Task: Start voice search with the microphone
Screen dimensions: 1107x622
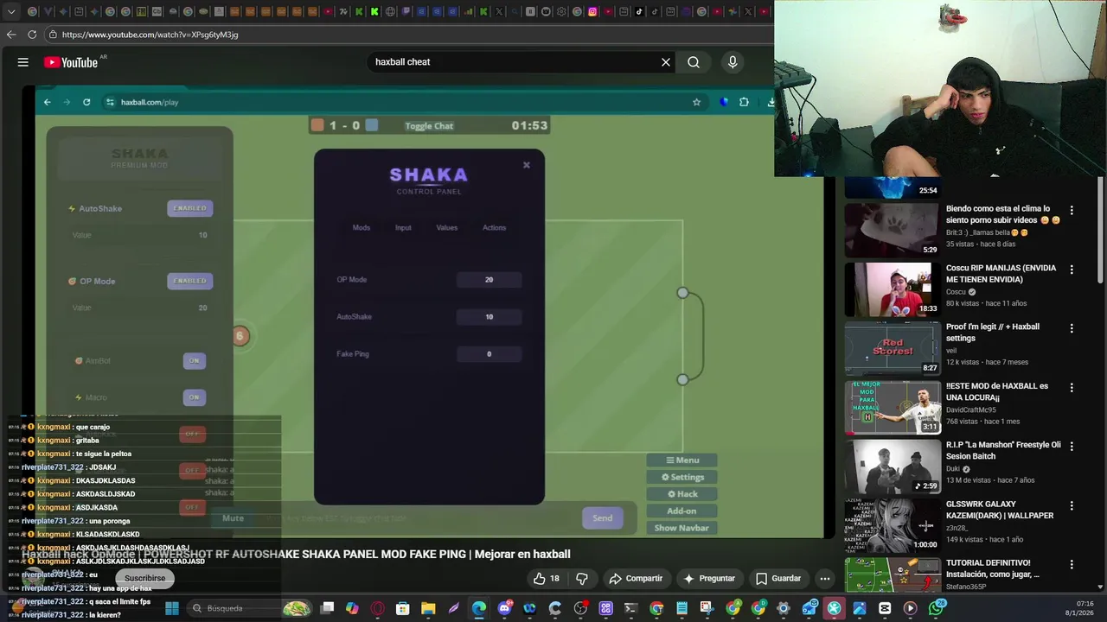Action: tap(733, 62)
